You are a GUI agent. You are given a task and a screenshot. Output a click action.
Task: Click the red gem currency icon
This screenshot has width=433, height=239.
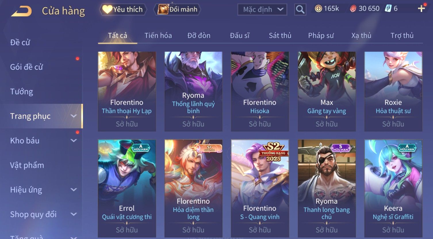point(353,9)
